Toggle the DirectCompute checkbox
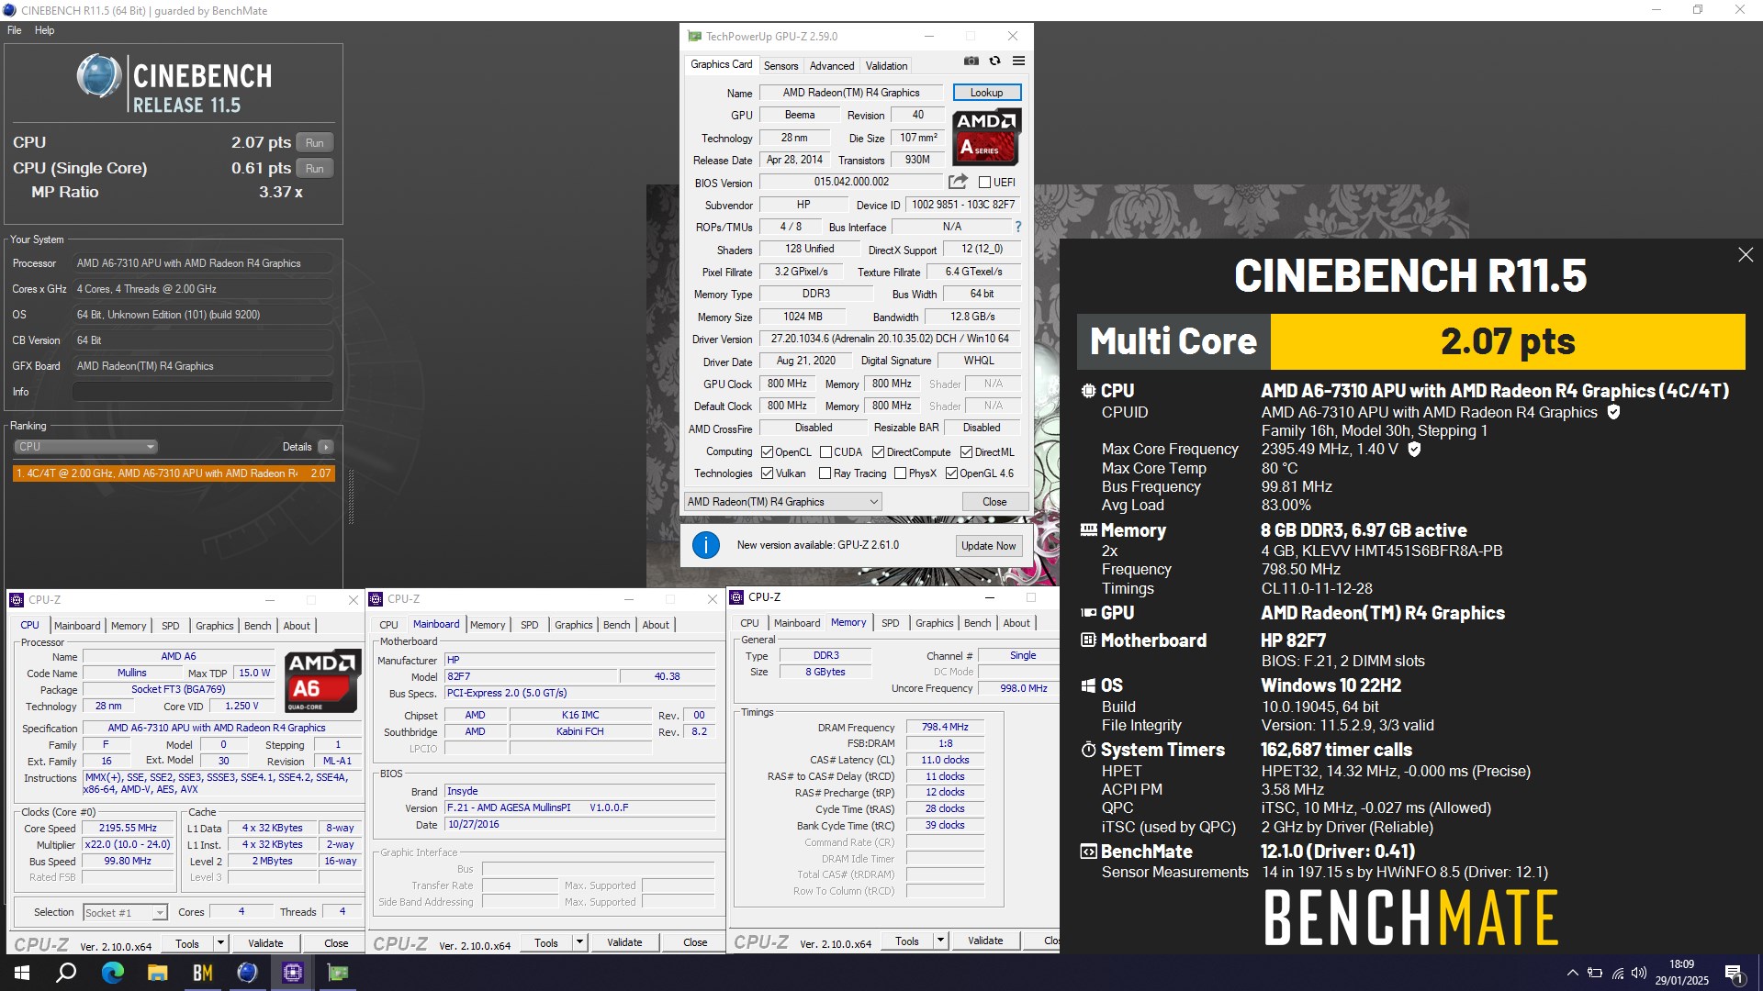Screen dimensions: 1763x991 click(x=878, y=452)
